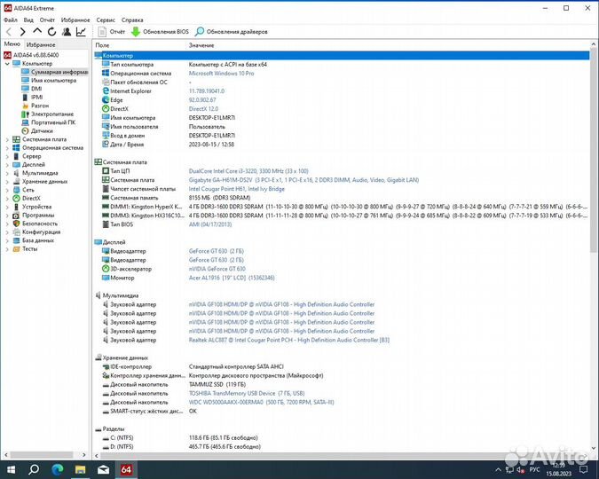Open Обновления BIOS updates
This screenshot has width=599, height=479.
160,32
